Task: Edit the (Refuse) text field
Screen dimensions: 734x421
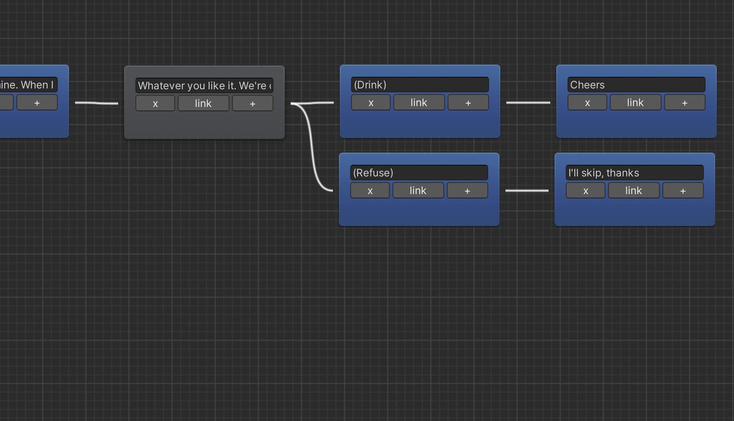Action: pyautogui.click(x=419, y=173)
